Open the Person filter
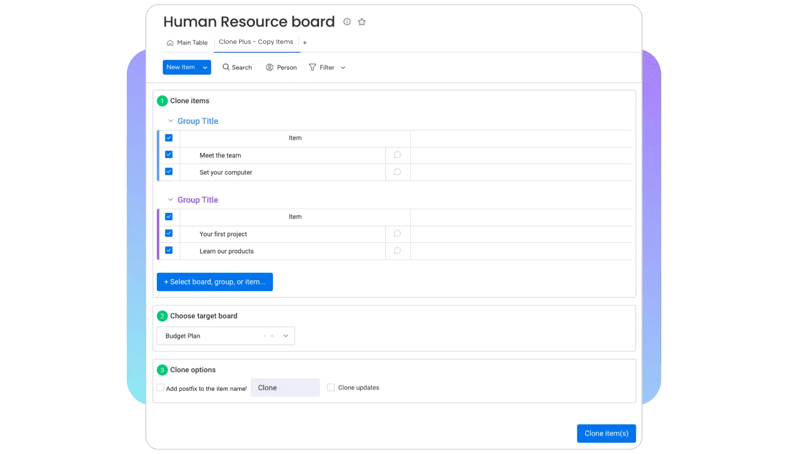This screenshot has height=454, width=788. pyautogui.click(x=281, y=67)
